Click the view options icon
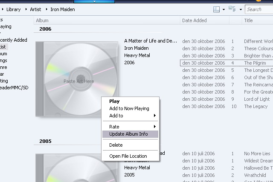 click(232, 9)
